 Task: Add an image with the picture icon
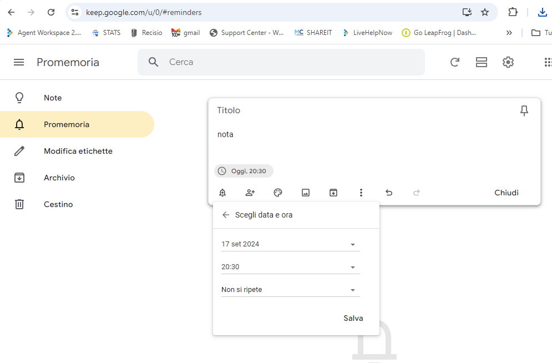(306, 193)
